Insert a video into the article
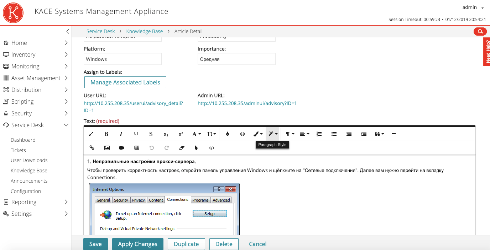The height and width of the screenshot is (250, 490). tap(122, 148)
